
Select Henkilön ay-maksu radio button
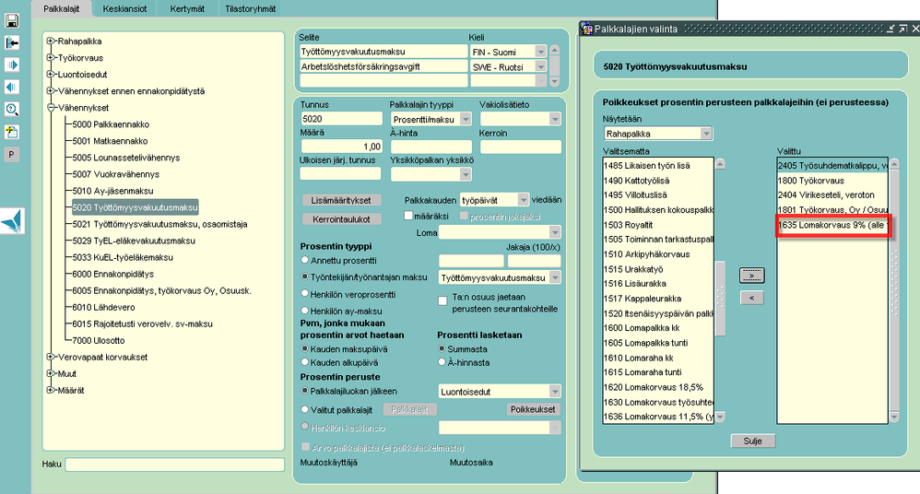tap(304, 311)
